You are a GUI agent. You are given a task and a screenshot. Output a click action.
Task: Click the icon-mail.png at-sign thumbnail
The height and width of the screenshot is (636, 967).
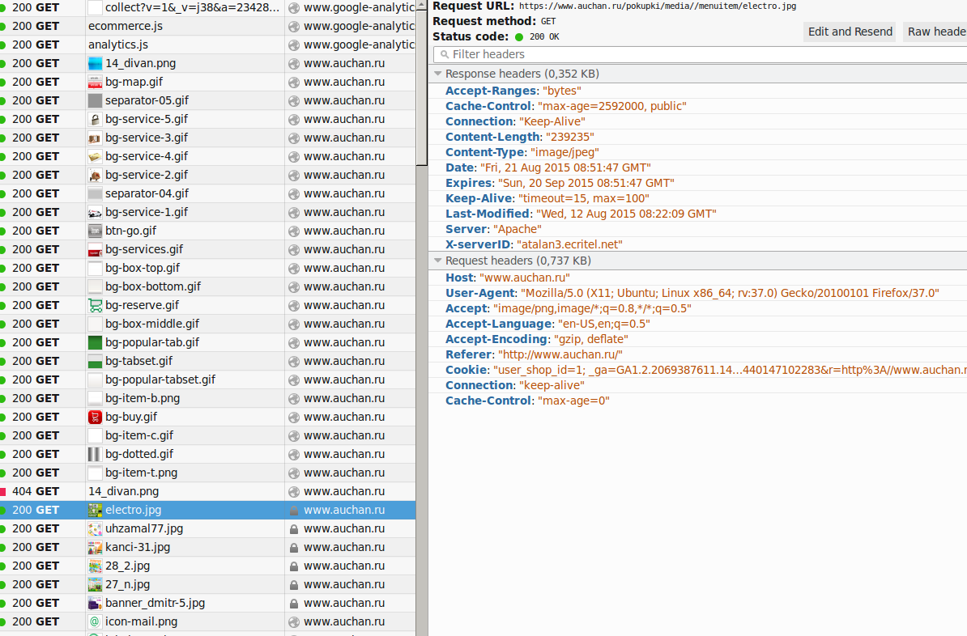click(95, 621)
